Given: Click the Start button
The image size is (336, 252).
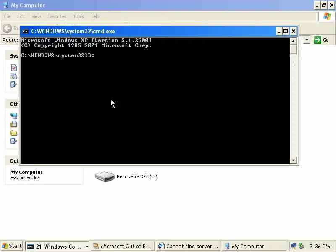Looking at the screenshot, I should 12,246.
